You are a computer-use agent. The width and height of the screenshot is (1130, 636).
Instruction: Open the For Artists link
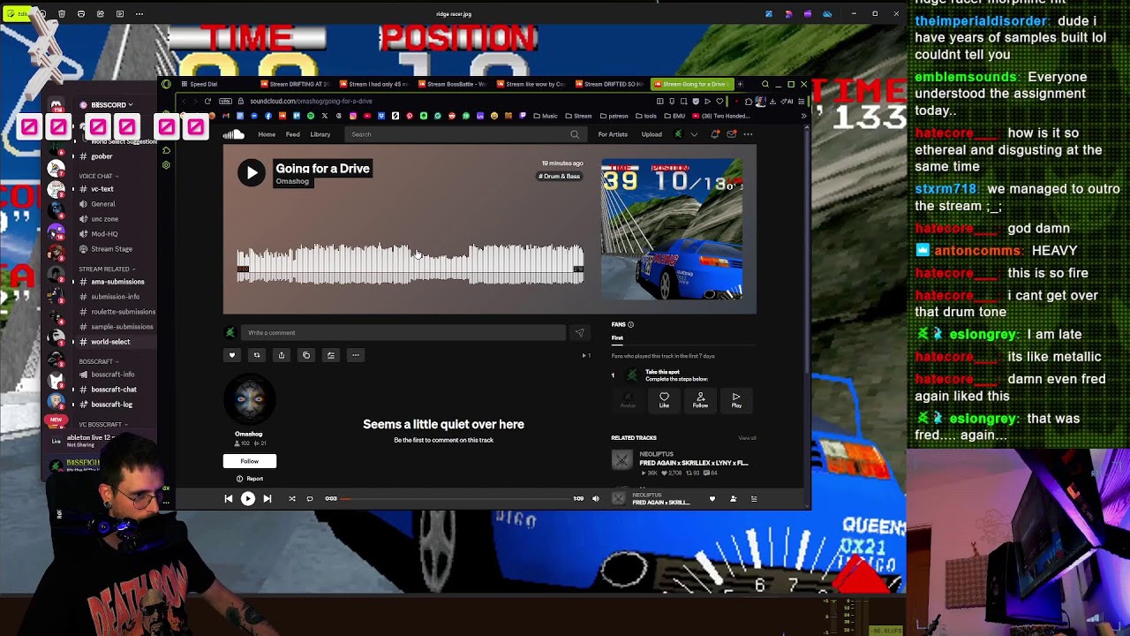click(613, 134)
